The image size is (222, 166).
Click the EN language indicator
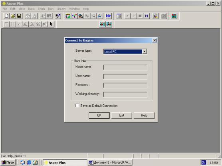[x=203, y=162]
